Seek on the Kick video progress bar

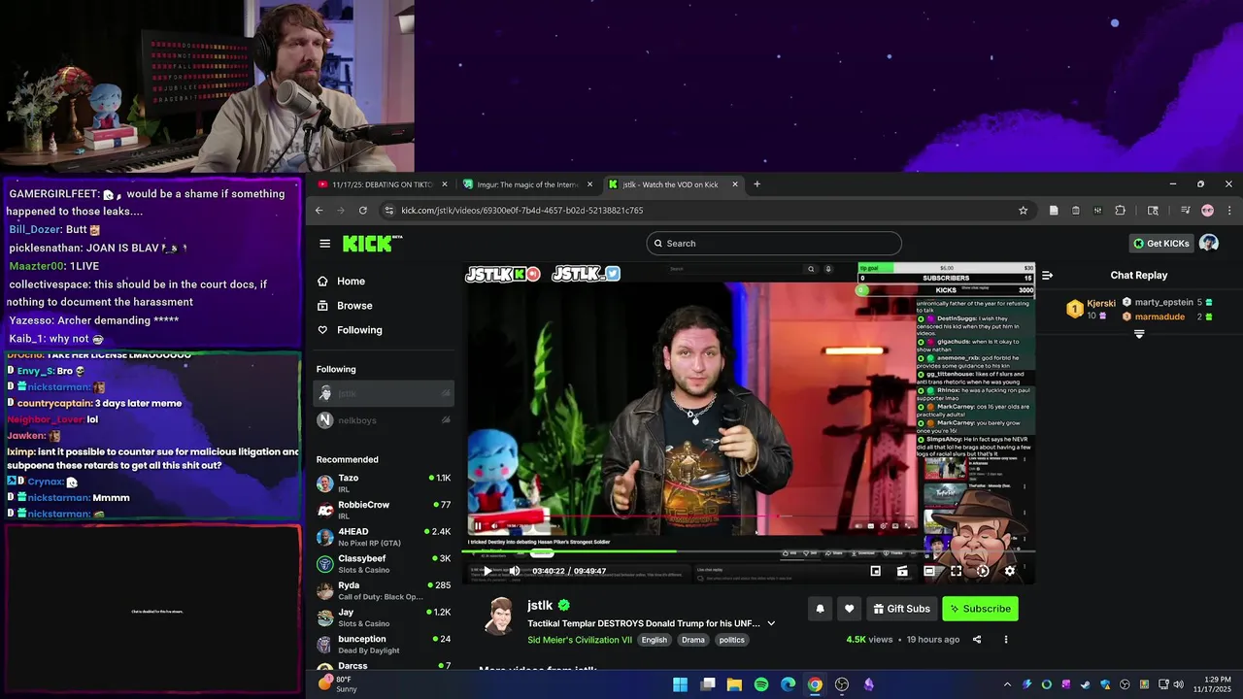[x=748, y=551]
